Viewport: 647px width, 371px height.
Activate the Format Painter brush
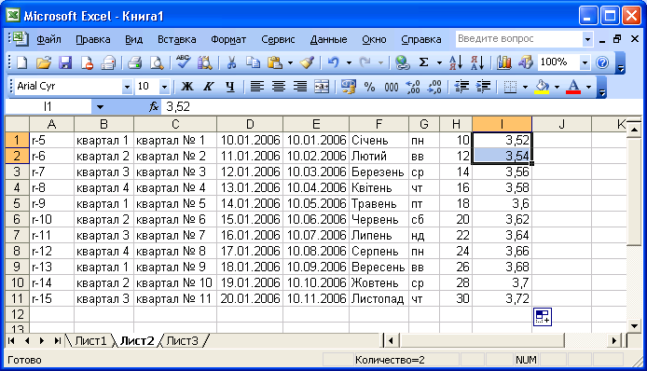(x=308, y=62)
